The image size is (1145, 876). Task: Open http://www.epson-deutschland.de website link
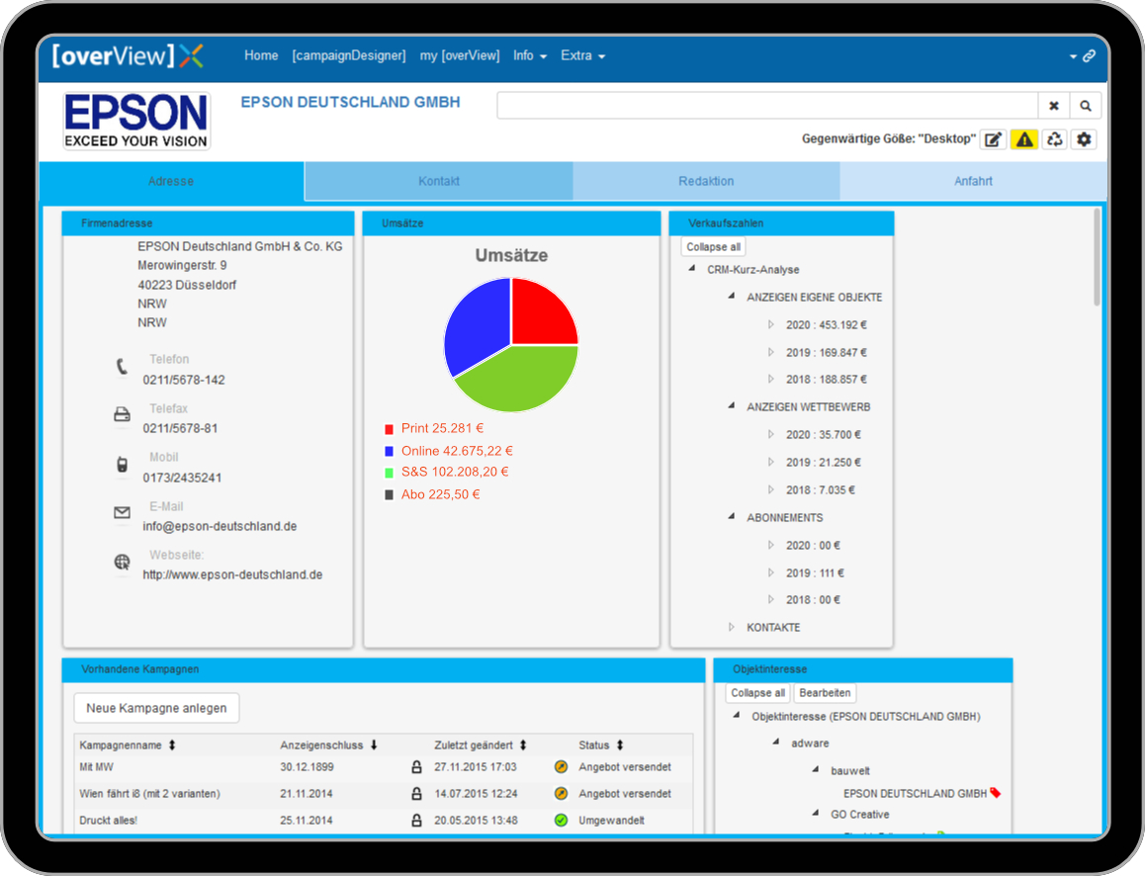[x=233, y=575]
